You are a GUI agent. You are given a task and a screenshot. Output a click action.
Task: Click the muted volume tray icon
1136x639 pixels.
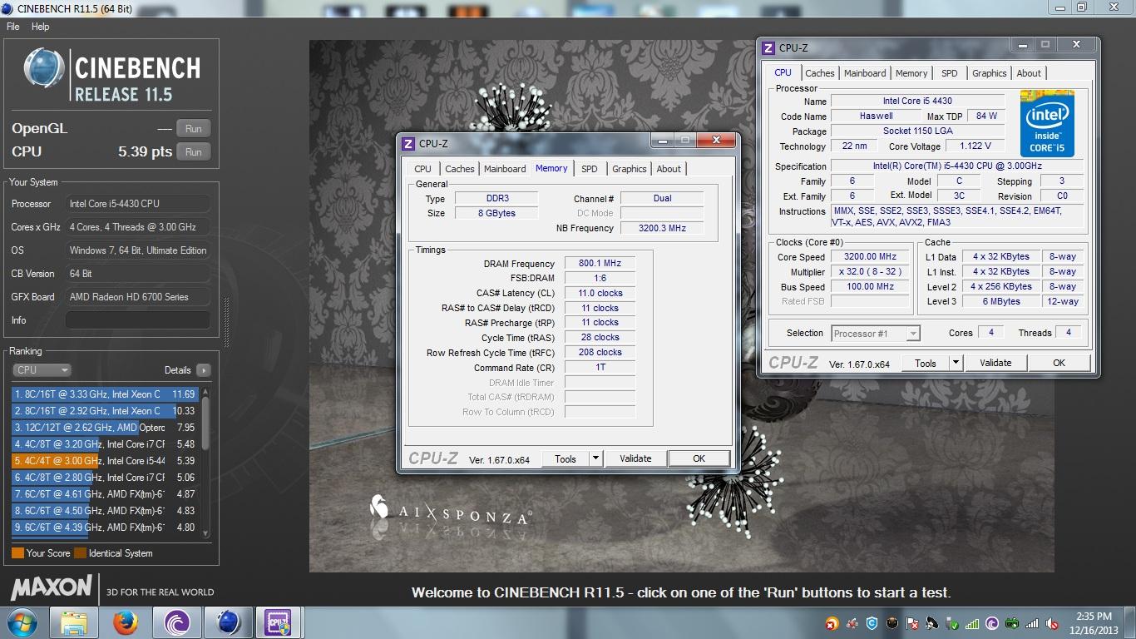coord(1051,623)
